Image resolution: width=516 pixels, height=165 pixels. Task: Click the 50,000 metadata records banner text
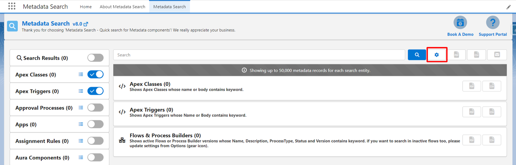pos(310,70)
